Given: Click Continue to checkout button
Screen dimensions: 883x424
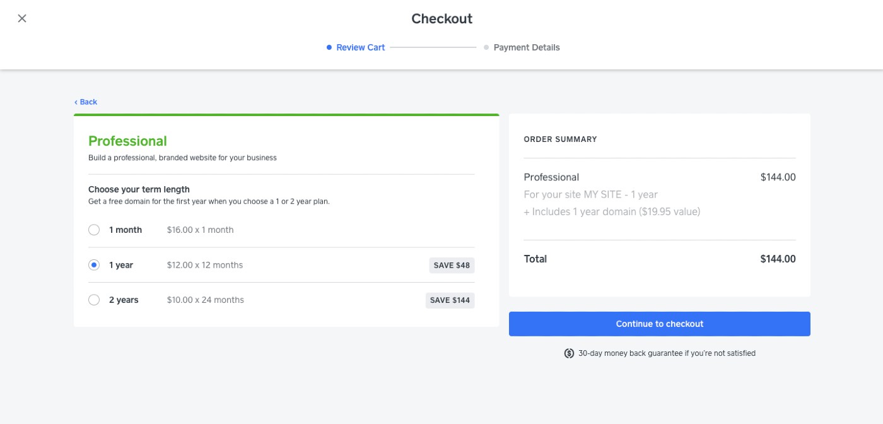Looking at the screenshot, I should [660, 324].
